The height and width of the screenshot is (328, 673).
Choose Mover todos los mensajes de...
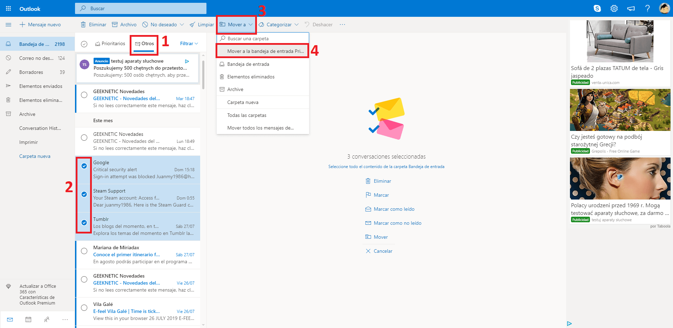point(263,128)
